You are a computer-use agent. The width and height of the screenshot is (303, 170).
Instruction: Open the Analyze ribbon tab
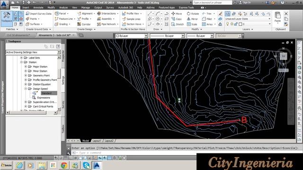click(63, 8)
